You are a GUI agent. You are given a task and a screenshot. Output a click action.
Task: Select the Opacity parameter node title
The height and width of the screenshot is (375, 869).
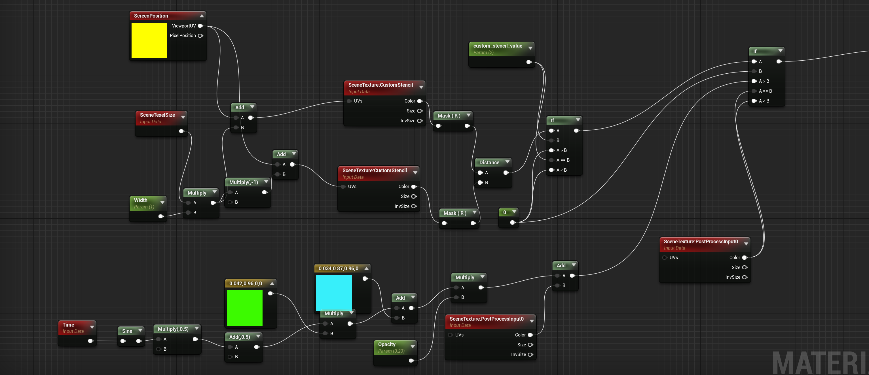tap(387, 344)
